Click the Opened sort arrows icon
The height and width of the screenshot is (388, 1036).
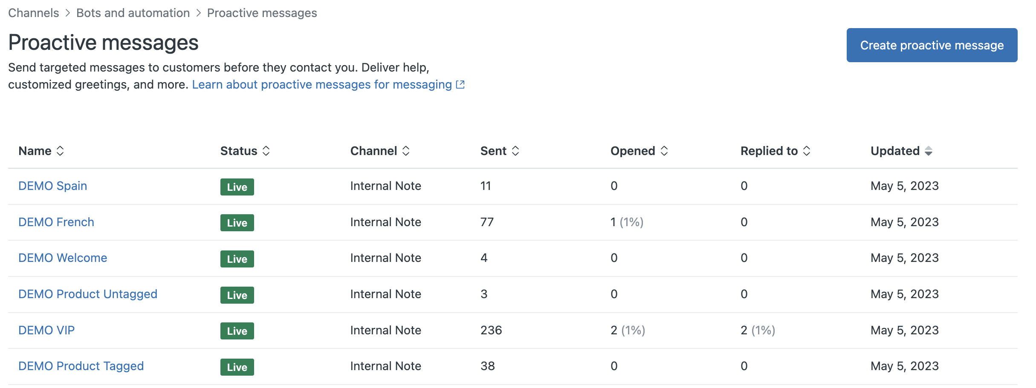(664, 151)
